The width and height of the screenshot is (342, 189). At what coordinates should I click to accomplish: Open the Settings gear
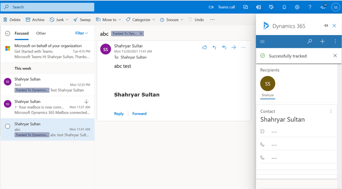tap(297, 7)
